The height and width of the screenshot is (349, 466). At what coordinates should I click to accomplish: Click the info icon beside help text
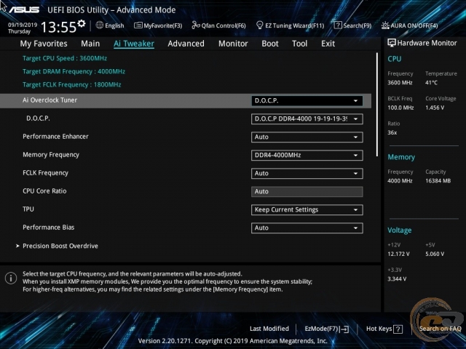point(11,278)
